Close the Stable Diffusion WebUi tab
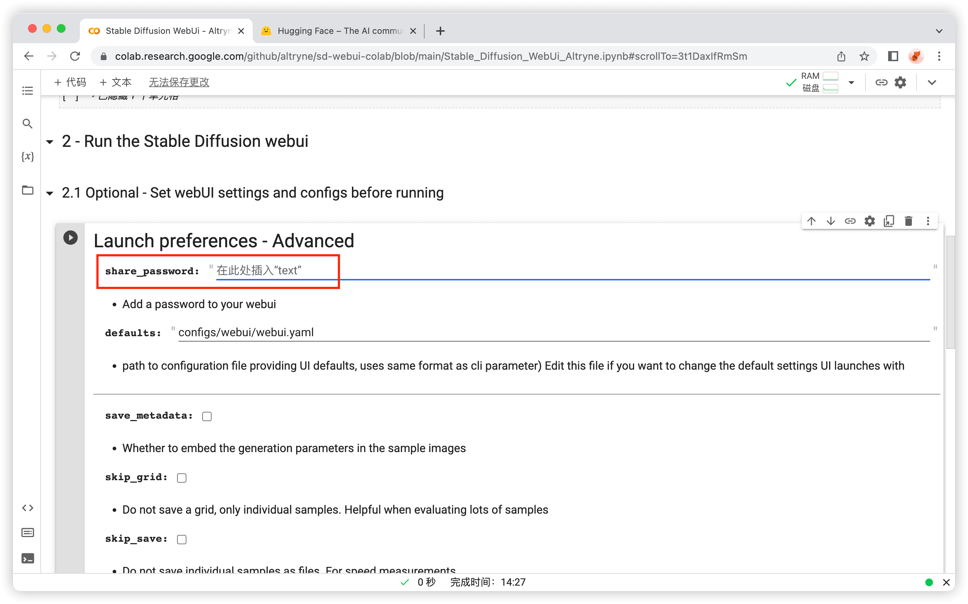 click(x=241, y=31)
